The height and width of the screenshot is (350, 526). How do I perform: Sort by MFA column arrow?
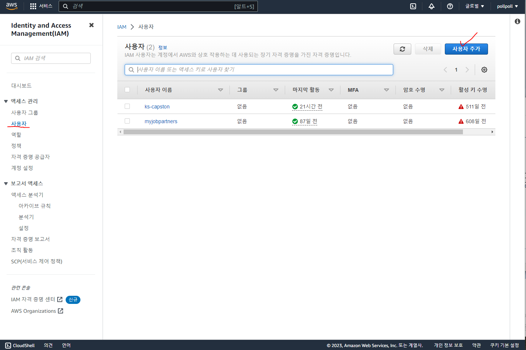(387, 90)
